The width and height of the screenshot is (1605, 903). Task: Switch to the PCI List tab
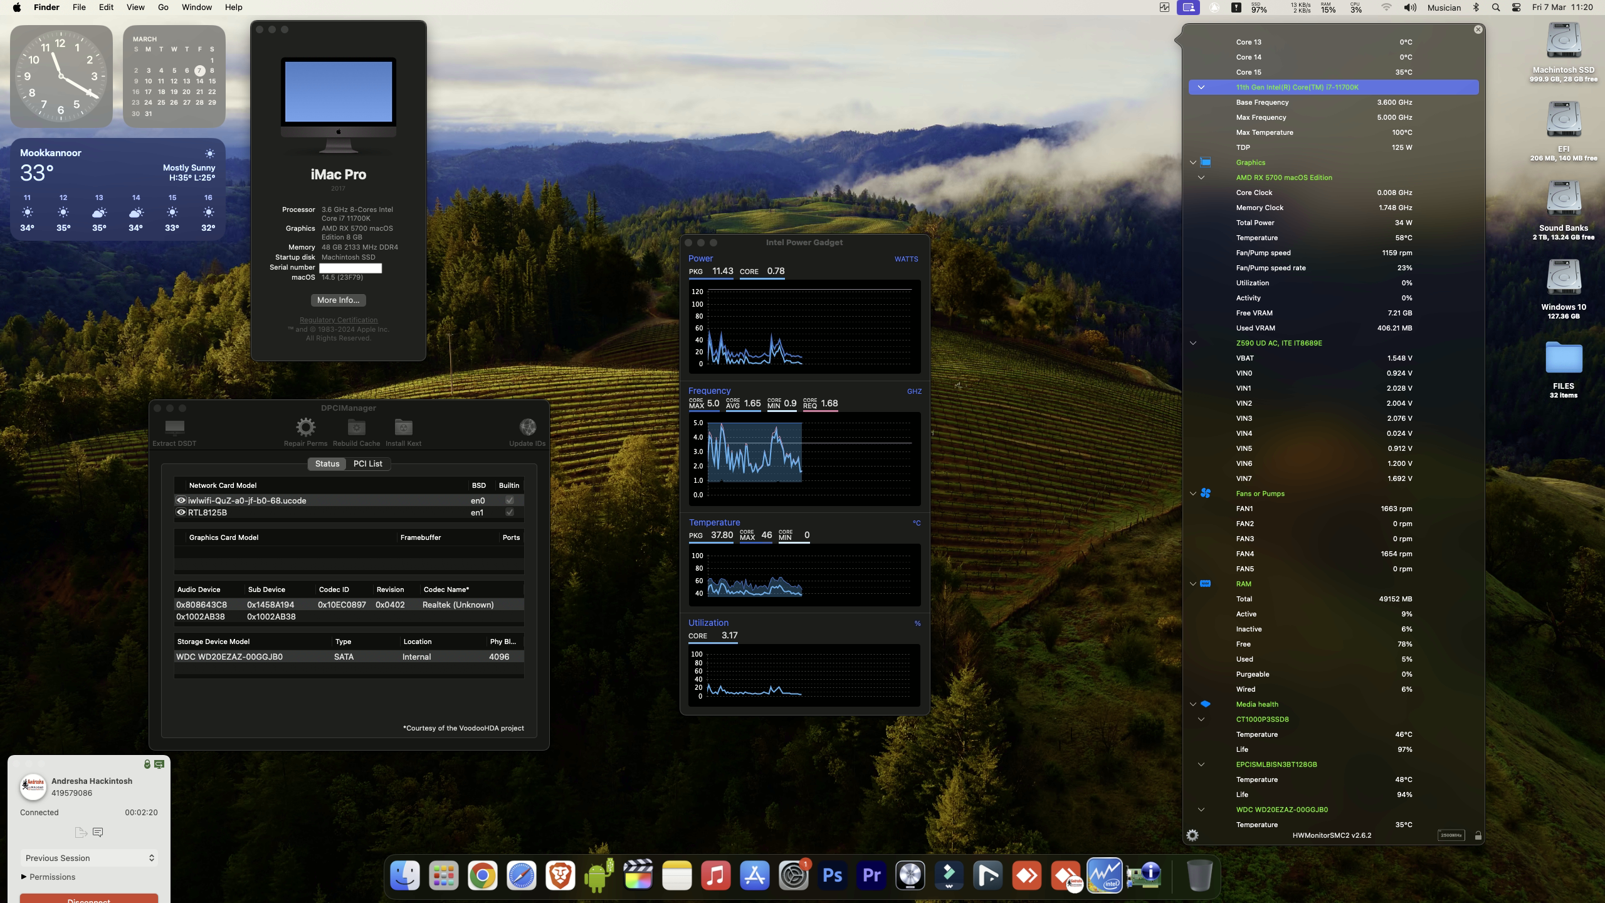[x=369, y=463]
